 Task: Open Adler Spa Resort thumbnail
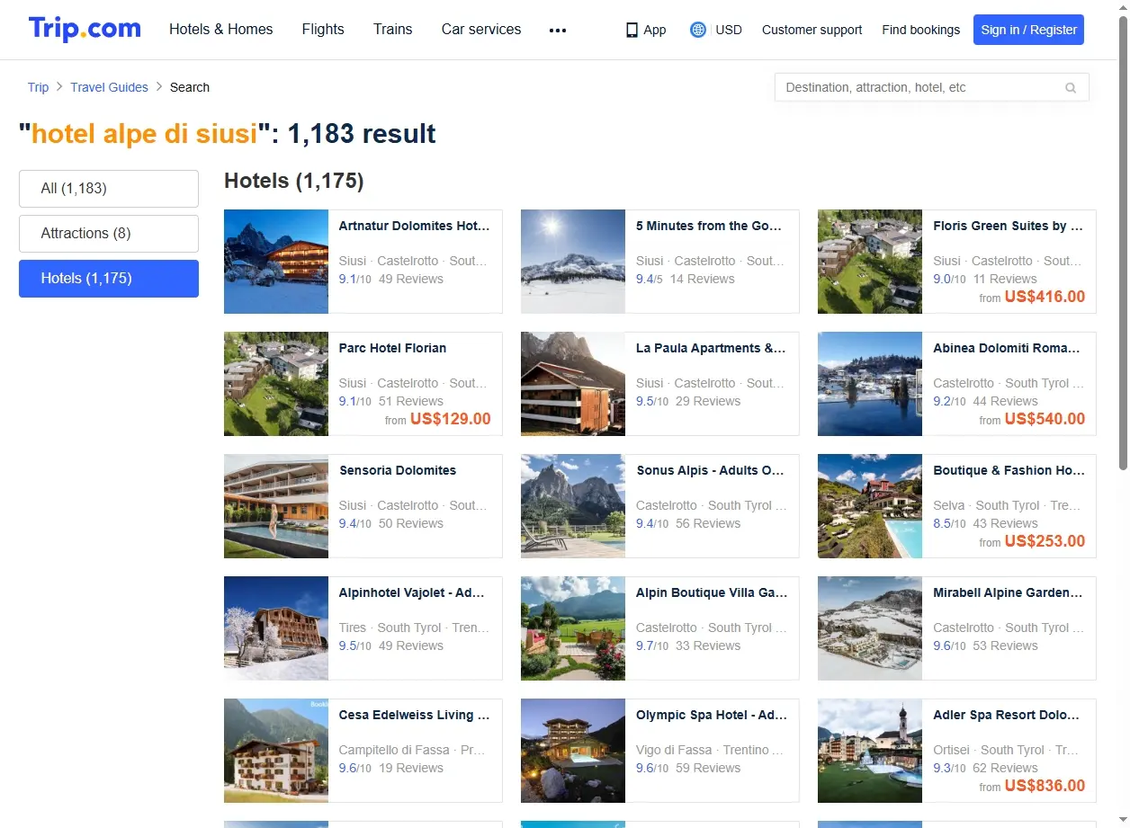point(870,751)
